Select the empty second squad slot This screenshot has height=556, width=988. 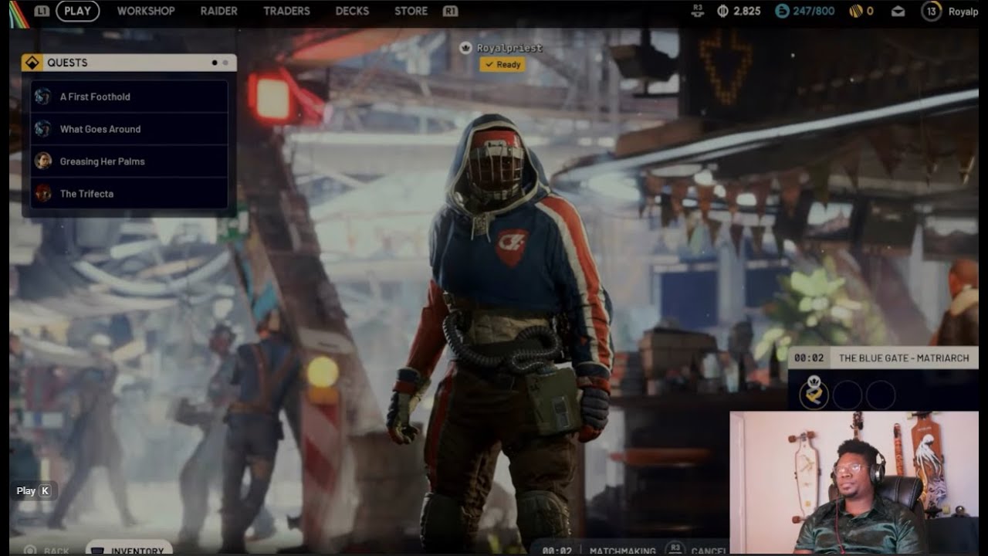[848, 395]
